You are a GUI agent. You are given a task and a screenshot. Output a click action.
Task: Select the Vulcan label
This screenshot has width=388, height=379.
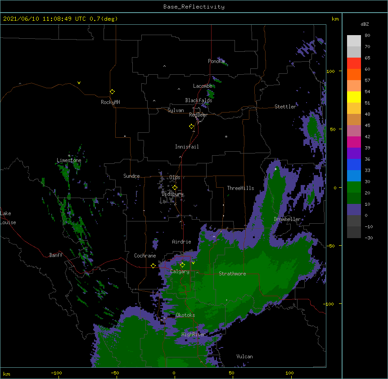244,356
